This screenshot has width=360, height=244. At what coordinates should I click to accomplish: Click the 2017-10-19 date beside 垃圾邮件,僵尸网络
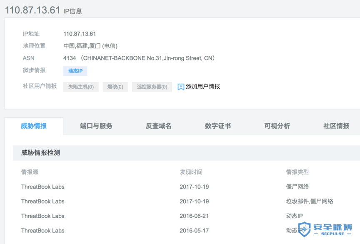point(194,202)
